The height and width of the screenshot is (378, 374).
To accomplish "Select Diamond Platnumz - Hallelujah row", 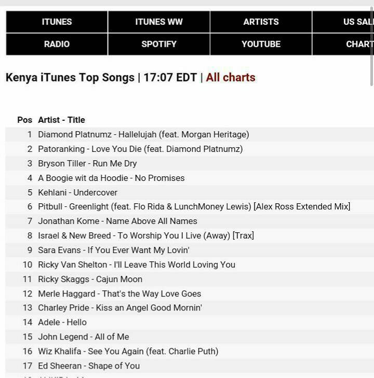I will (x=143, y=134).
